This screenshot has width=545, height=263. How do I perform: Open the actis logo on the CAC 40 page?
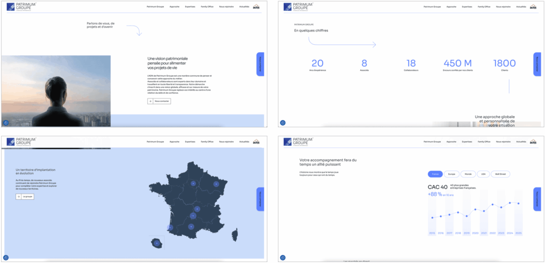(533, 142)
